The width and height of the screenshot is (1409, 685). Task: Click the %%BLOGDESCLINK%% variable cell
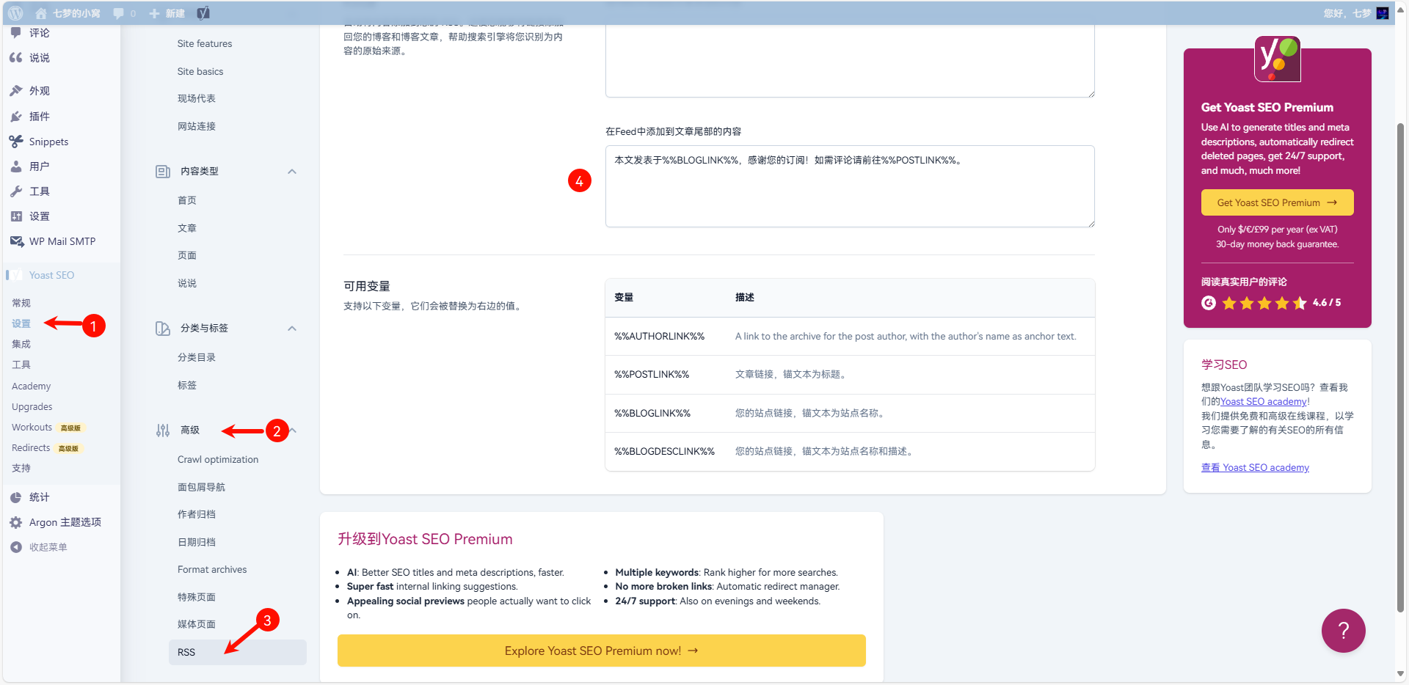coord(664,452)
